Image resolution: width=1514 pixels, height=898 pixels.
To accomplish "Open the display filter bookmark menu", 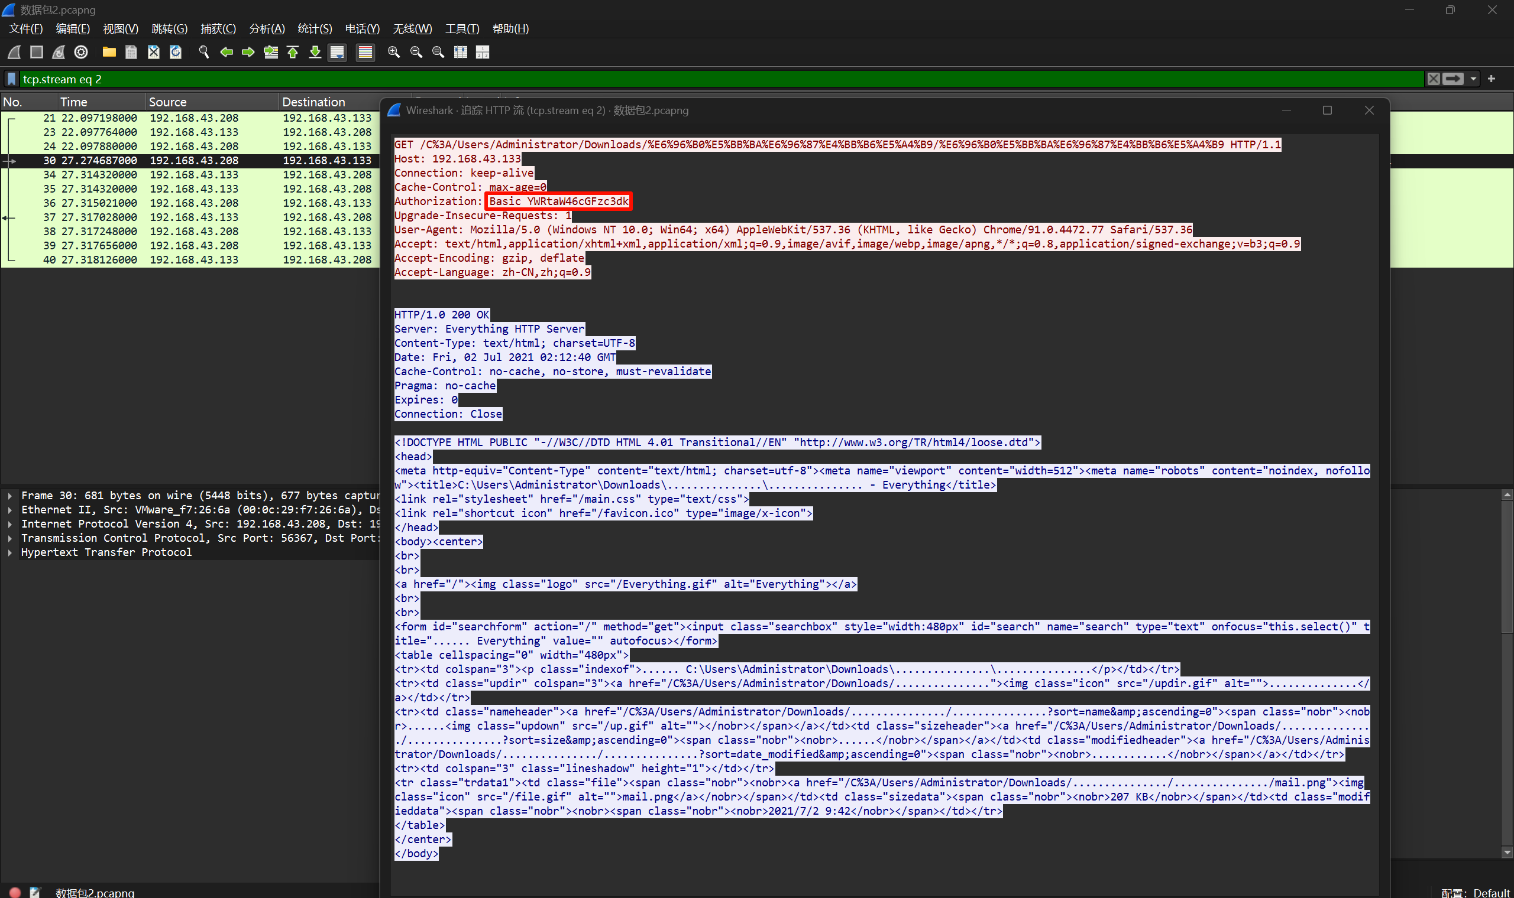I will tap(11, 79).
